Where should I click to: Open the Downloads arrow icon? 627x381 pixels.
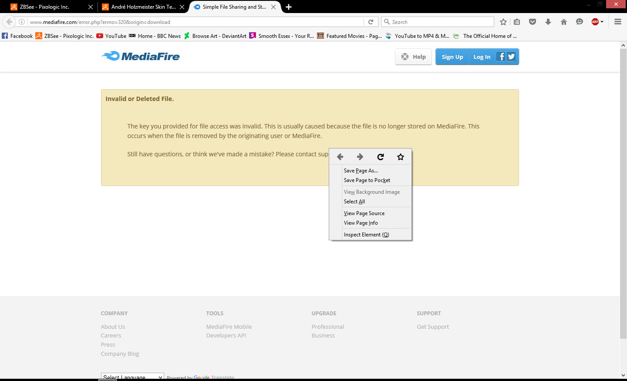(x=548, y=22)
